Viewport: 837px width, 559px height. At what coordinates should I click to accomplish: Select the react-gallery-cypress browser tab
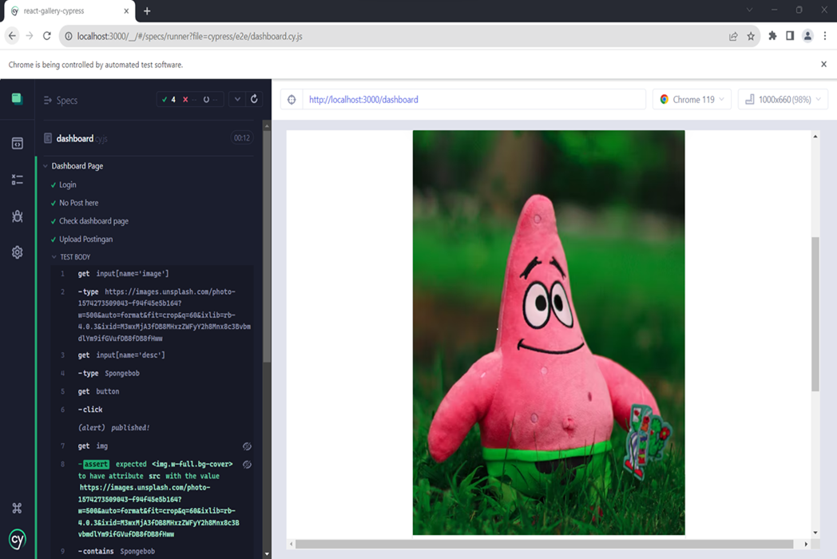tap(69, 10)
